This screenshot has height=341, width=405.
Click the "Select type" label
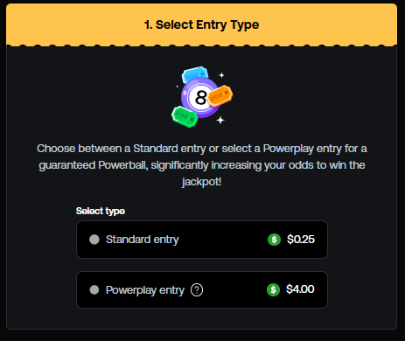(101, 211)
